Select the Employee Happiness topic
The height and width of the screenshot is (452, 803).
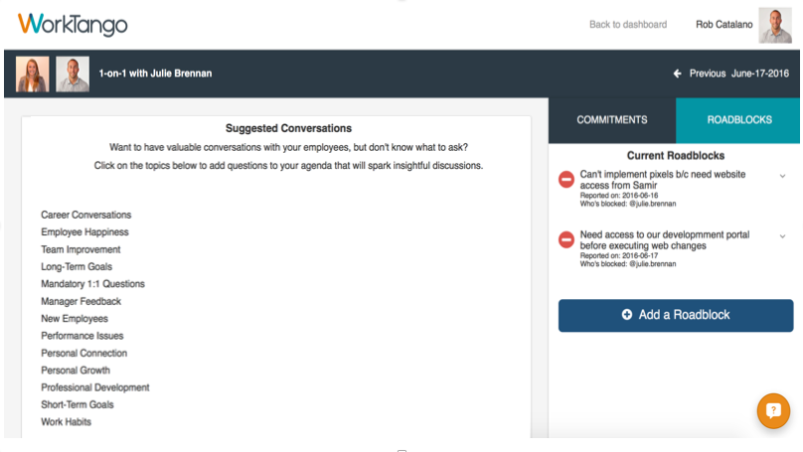click(84, 232)
